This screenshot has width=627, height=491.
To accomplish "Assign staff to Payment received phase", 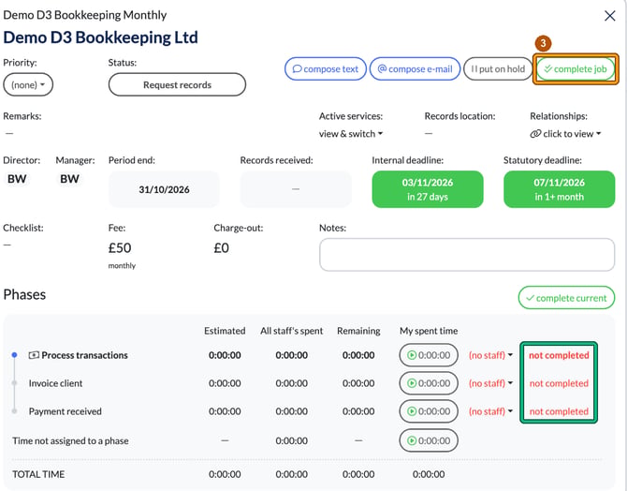I will (x=490, y=411).
